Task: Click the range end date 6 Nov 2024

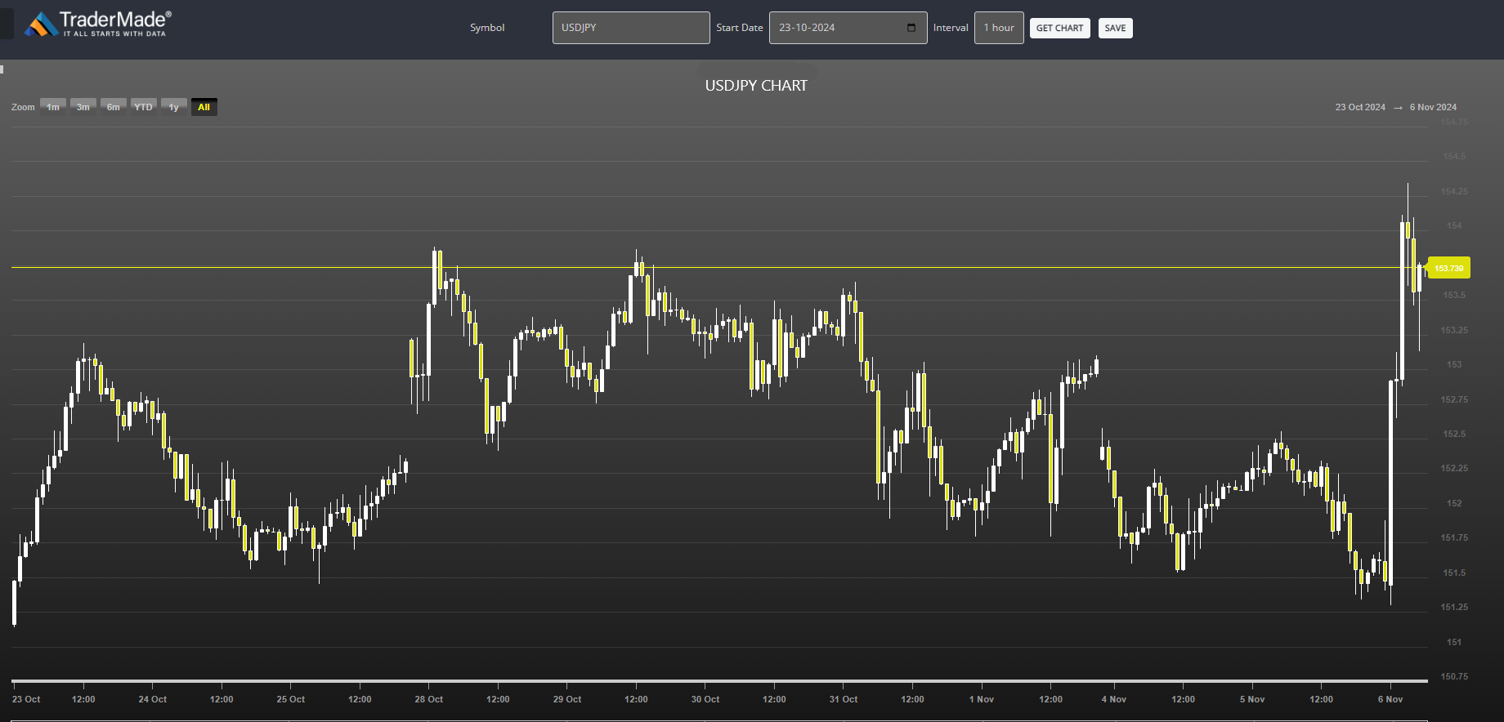Action: click(x=1433, y=107)
